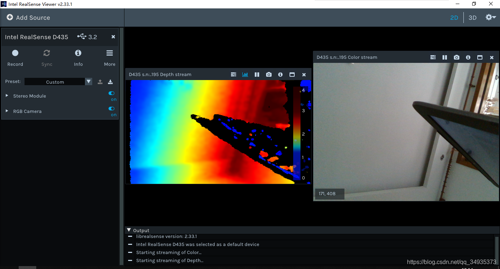This screenshot has height=269, width=500.
Task: Toggle RGB Camera stream off
Action: [112, 109]
